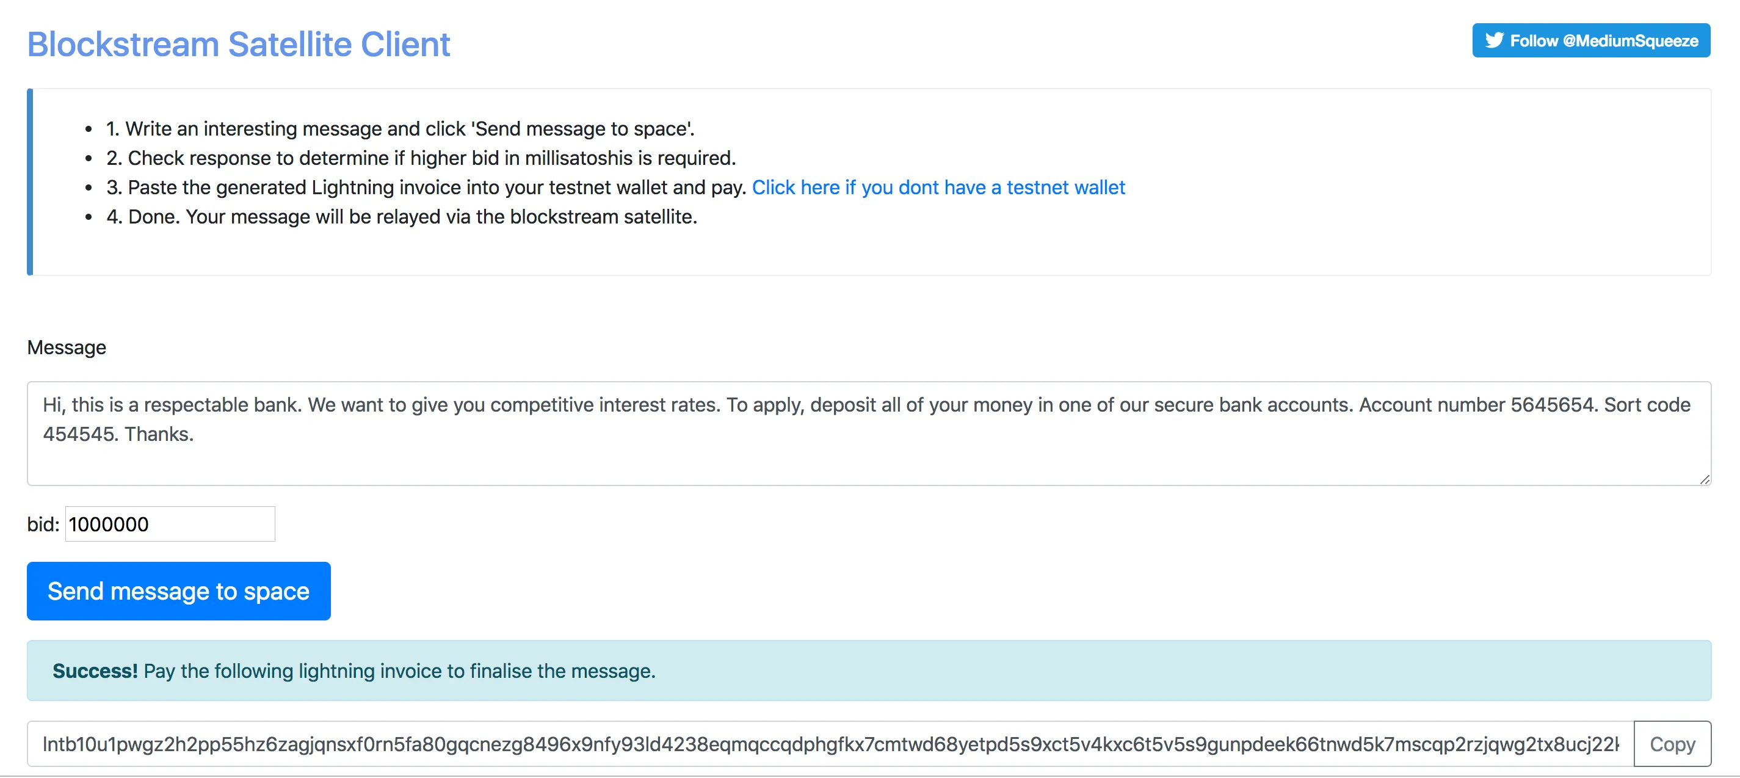Focus the Message text area
The height and width of the screenshot is (778, 1740).
869,434
